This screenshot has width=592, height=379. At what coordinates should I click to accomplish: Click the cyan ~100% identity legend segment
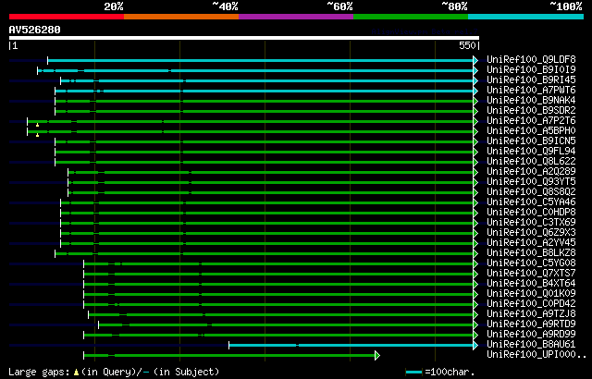tap(526, 17)
